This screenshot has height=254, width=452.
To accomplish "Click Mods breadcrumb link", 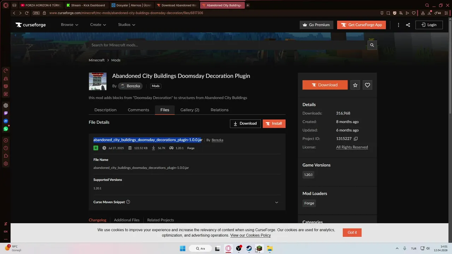I will pos(116,60).
